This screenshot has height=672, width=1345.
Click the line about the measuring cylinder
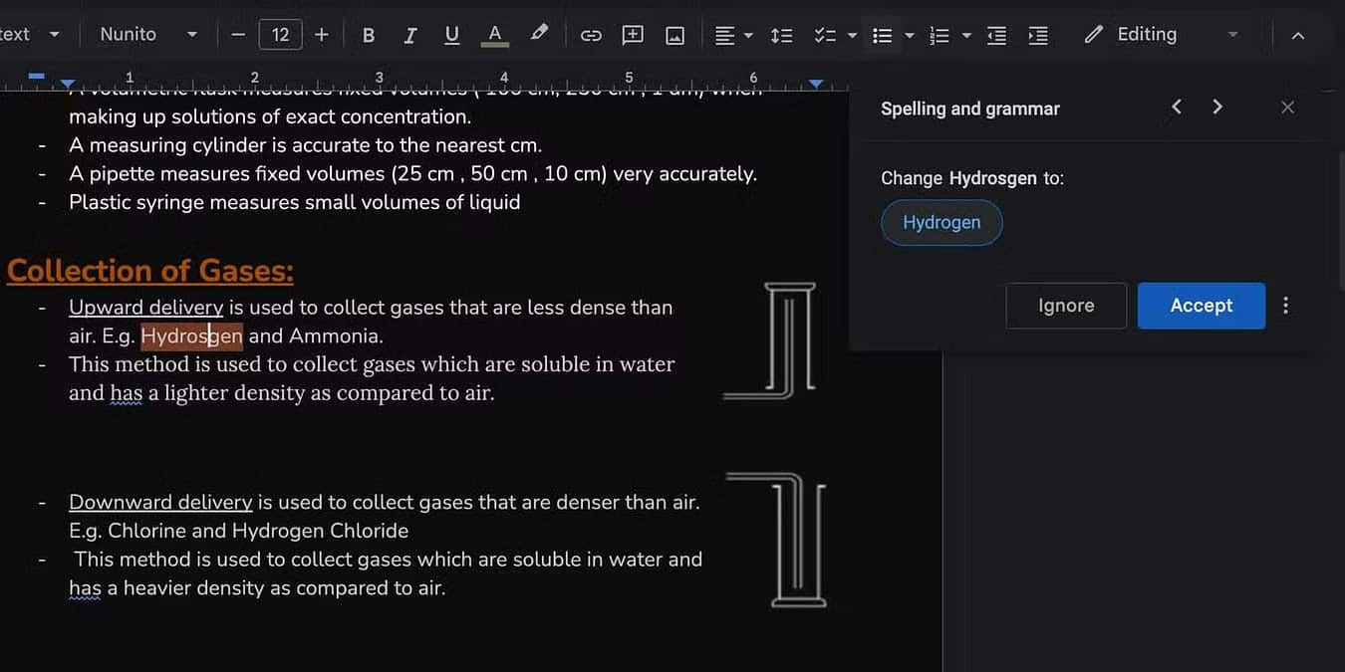[x=306, y=145]
